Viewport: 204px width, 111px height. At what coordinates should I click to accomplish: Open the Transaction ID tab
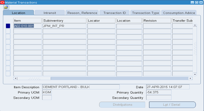115,13
